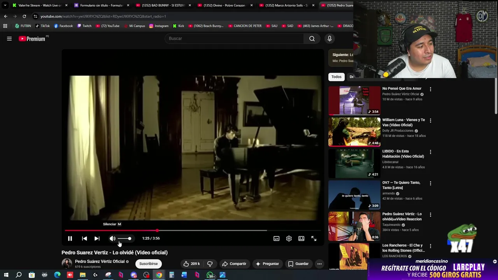Switch to Divino - Pobre Corazon tab

click(x=224, y=5)
